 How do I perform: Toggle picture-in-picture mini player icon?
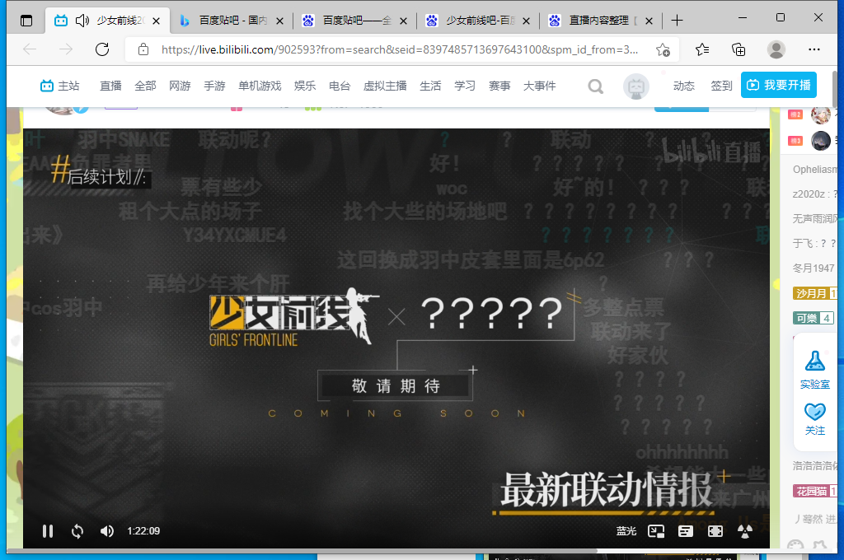[x=656, y=531]
